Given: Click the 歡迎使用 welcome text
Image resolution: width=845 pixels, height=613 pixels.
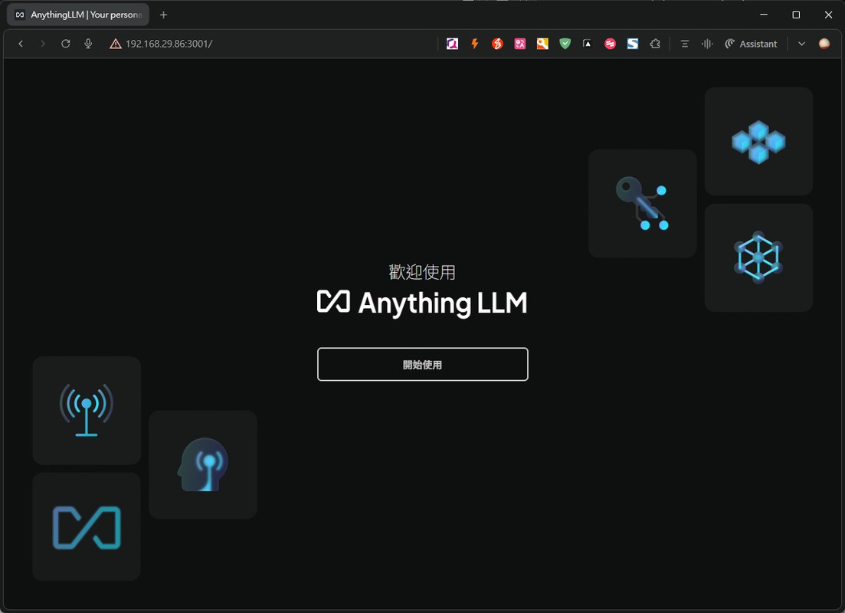Looking at the screenshot, I should point(423,272).
